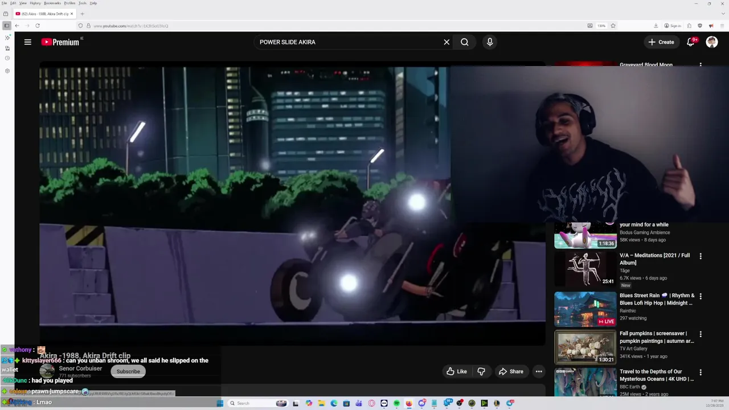The height and width of the screenshot is (410, 729).
Task: Reload the current page
Action: coord(38,26)
